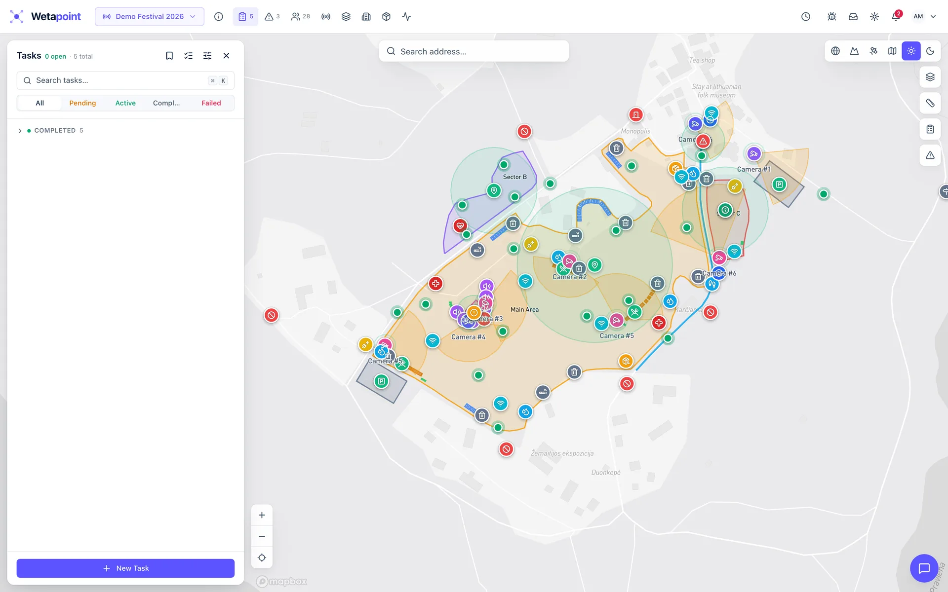
Task: Click the checklist icon in Tasks panel
Action: [188, 56]
